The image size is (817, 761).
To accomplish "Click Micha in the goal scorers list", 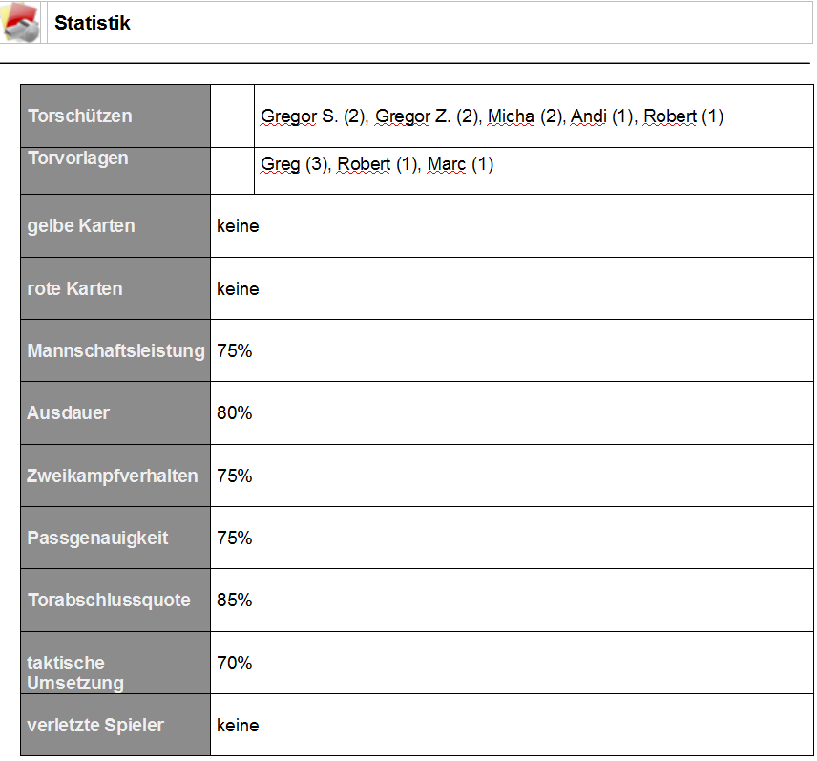I will [511, 116].
